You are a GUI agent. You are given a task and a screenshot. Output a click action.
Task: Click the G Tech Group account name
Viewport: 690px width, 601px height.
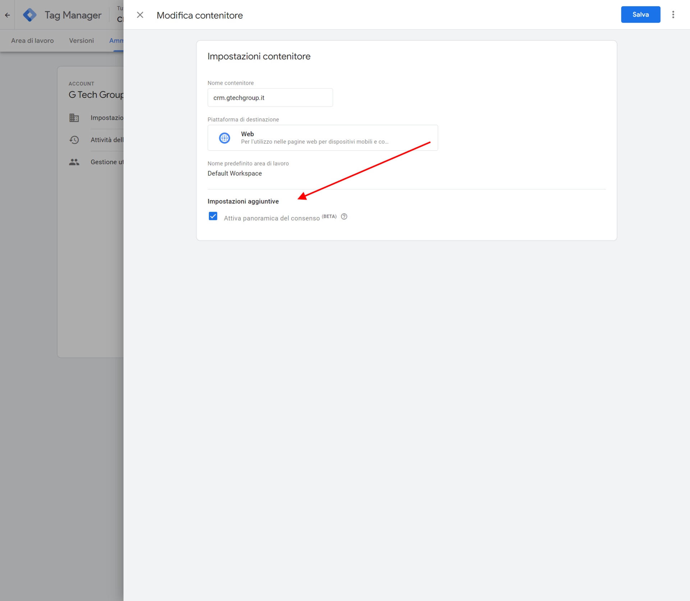coord(96,95)
